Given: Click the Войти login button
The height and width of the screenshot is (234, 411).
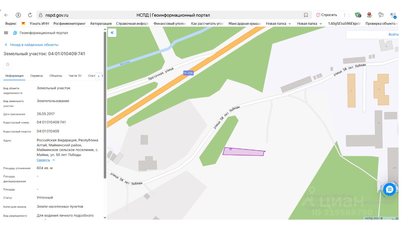Looking at the screenshot, I should (x=393, y=34).
